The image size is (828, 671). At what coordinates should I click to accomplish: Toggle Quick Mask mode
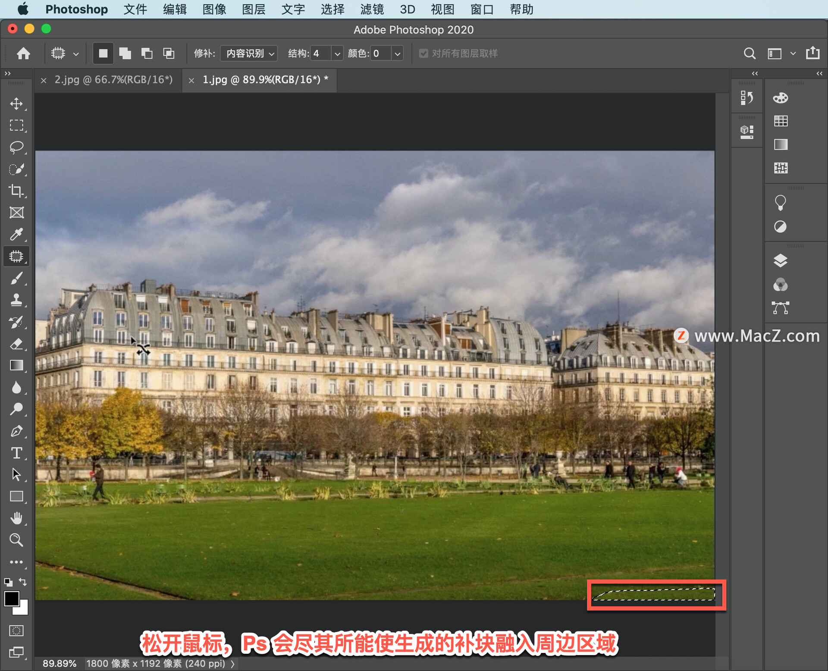tap(16, 630)
